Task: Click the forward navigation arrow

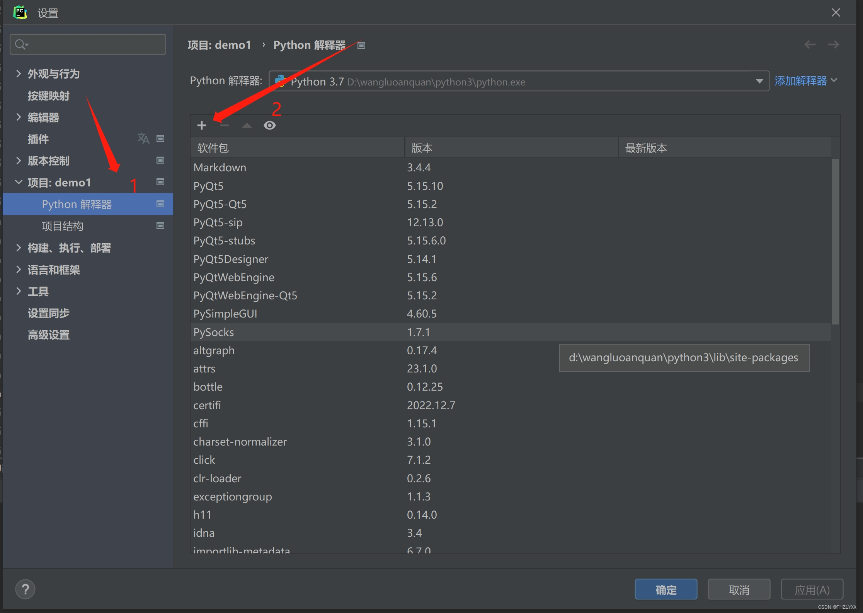Action: coord(834,44)
